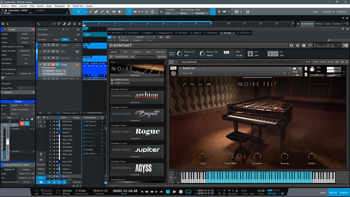
Task: Open the NOIRE Felt snapshot camera
Action: tap(295, 68)
